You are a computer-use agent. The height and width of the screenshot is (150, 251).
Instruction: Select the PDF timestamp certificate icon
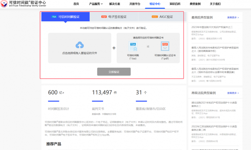(165, 47)
